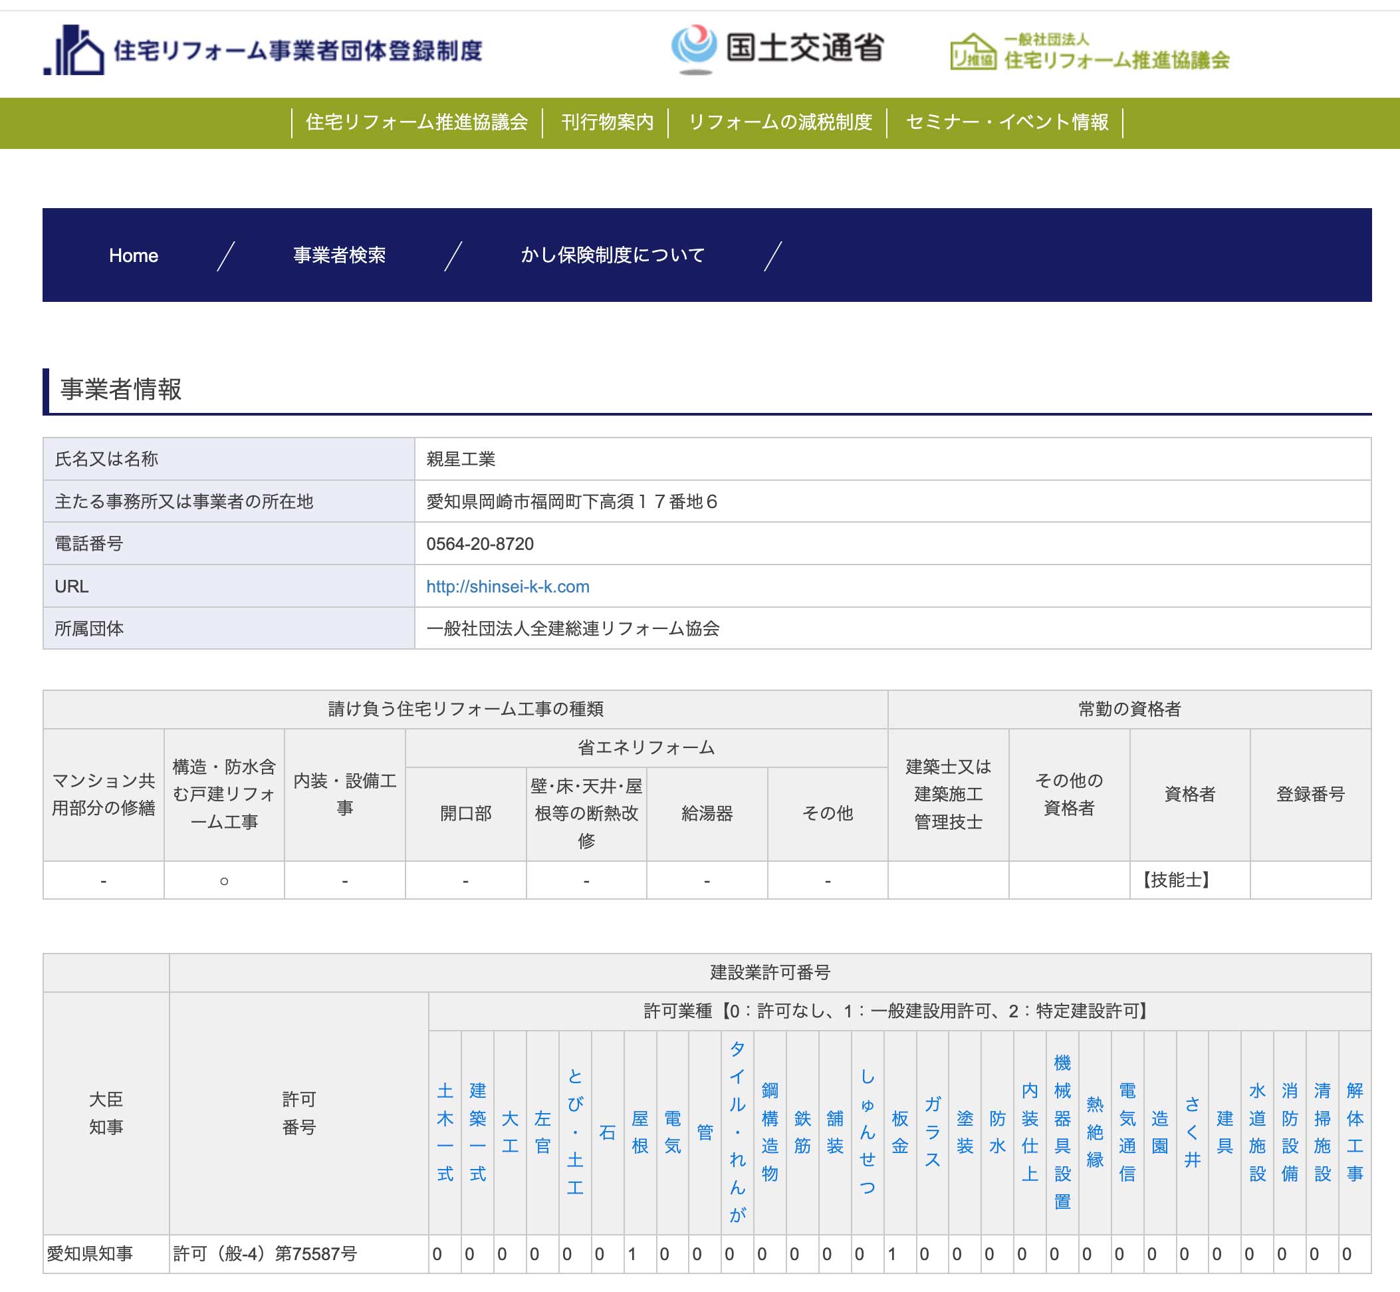The width and height of the screenshot is (1400, 1292).
Task: Click the 開口部 column header
Action: click(x=465, y=814)
